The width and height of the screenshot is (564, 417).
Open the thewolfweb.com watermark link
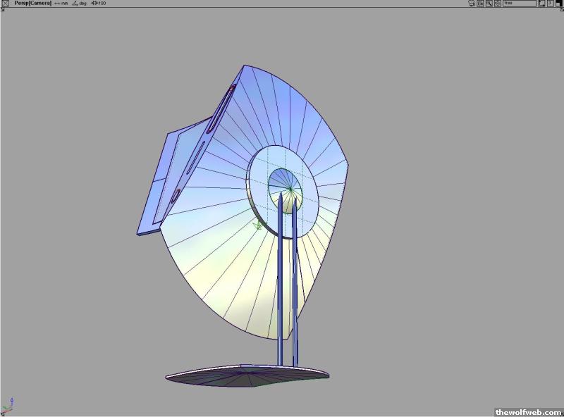pyautogui.click(x=529, y=412)
